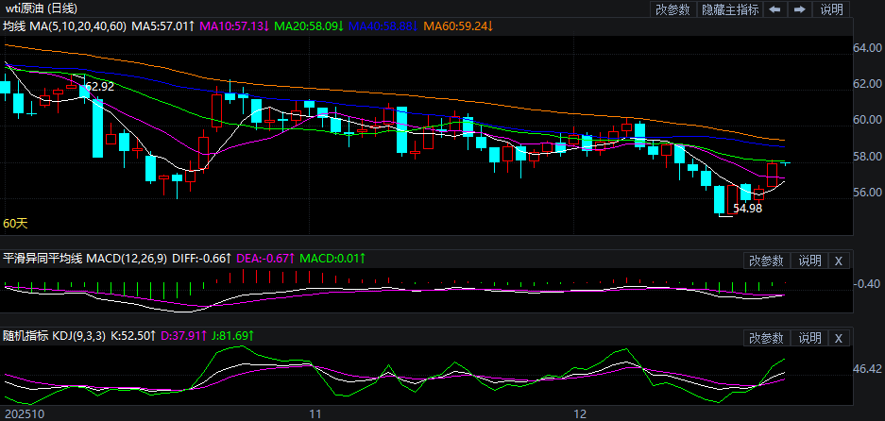Viewport: 885px width, 421px height.
Task: Click the right arrow icon in the top toolbar
Action: click(x=799, y=9)
